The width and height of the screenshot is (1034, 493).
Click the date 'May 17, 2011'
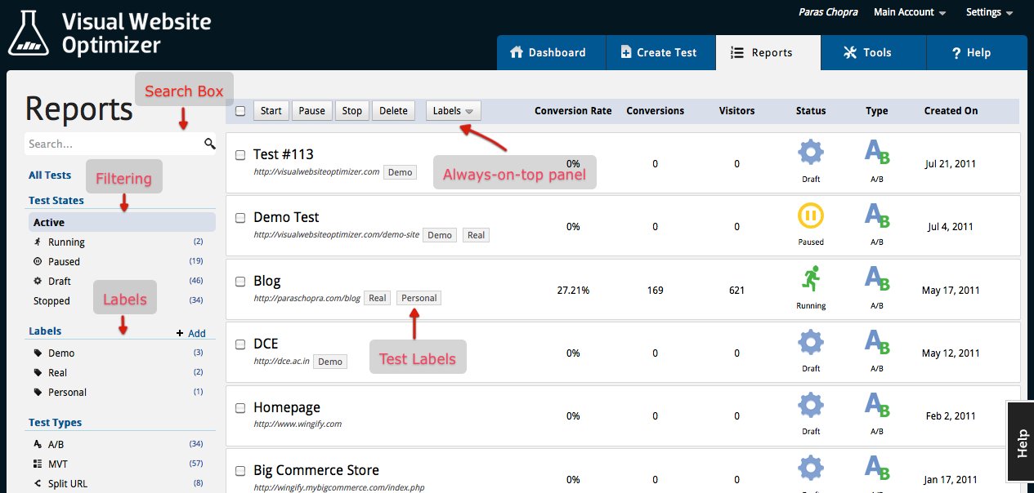click(951, 290)
